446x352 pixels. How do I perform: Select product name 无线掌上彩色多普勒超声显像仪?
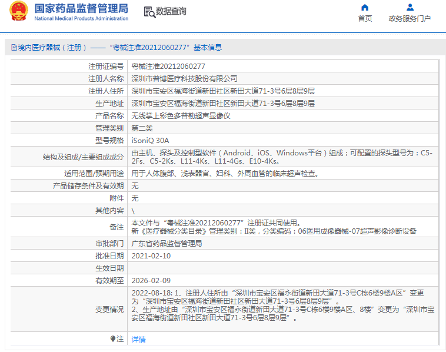click(x=181, y=116)
